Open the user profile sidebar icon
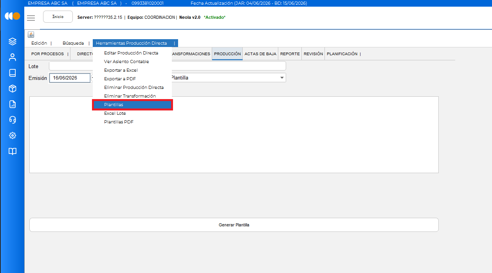 [12, 57]
